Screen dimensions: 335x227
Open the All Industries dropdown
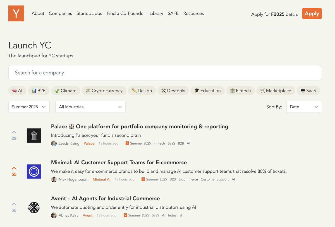pyautogui.click(x=90, y=107)
